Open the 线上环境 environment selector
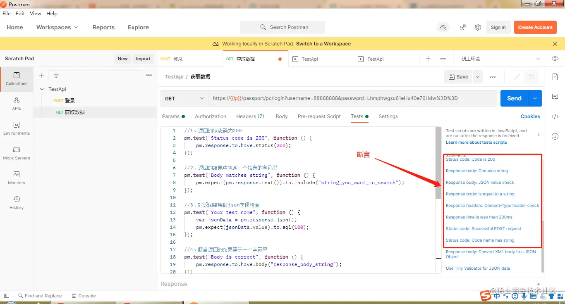Image resolution: width=565 pixels, height=304 pixels. [500, 59]
